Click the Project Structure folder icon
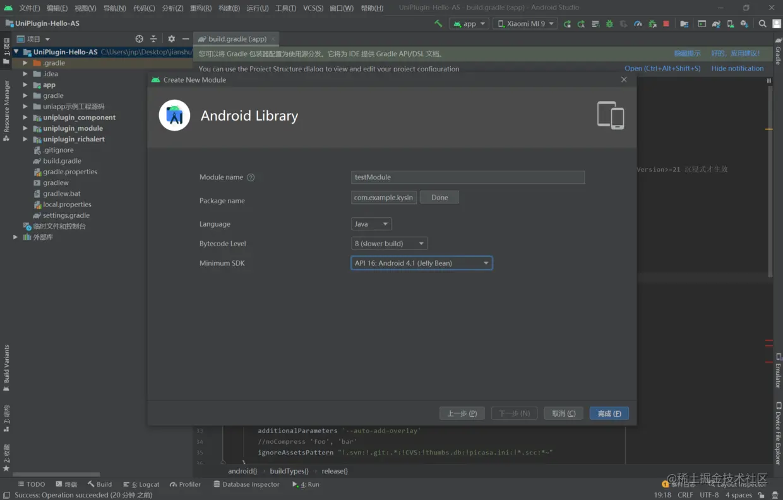Viewport: 783px width, 500px height. (684, 23)
